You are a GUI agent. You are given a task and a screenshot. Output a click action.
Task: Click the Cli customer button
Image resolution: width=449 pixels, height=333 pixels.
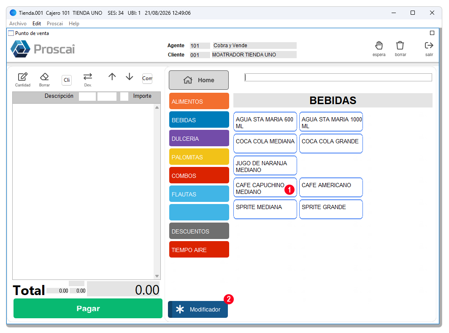pos(67,80)
